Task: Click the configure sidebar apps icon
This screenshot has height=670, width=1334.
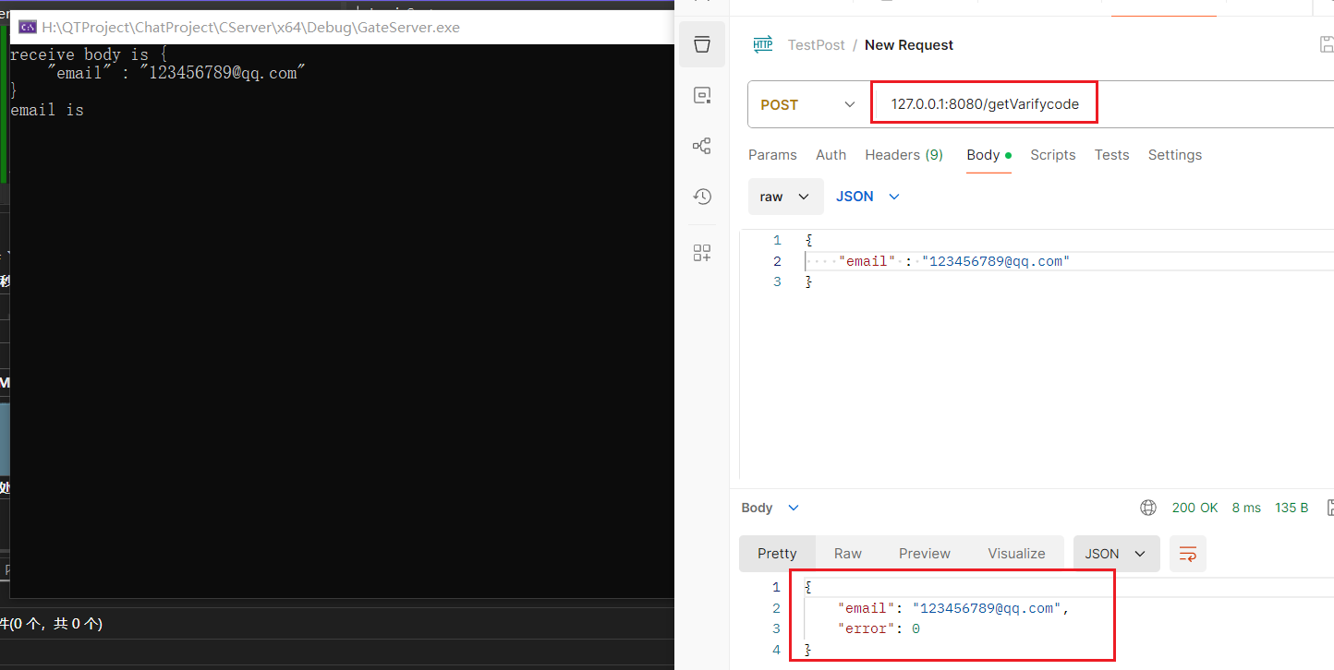Action: [702, 253]
